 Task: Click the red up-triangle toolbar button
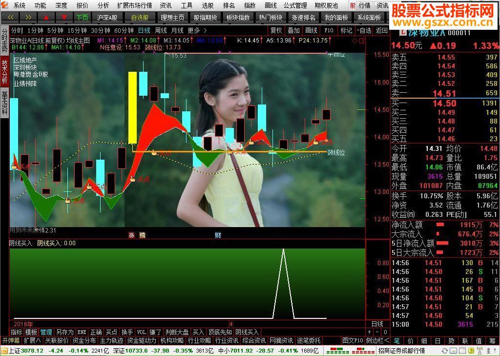click(x=46, y=18)
